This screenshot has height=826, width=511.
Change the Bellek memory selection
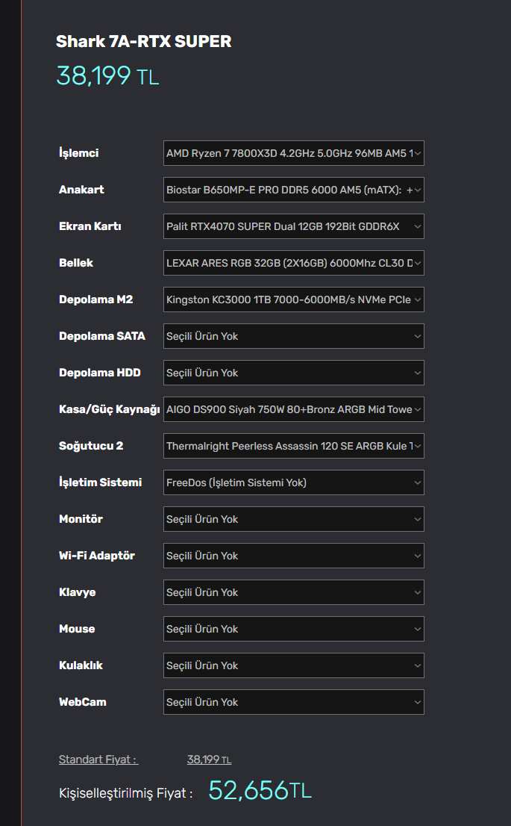coord(293,264)
